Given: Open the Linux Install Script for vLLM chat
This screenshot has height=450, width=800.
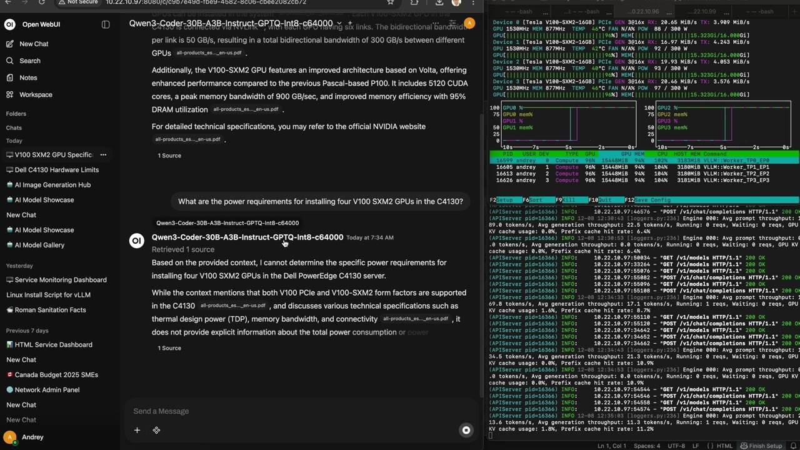Looking at the screenshot, I should tap(48, 295).
